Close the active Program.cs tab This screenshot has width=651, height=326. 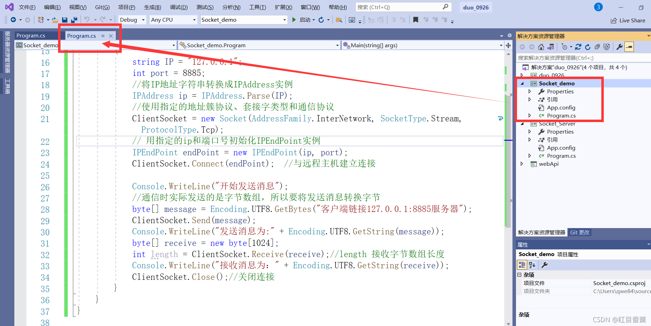click(x=111, y=36)
